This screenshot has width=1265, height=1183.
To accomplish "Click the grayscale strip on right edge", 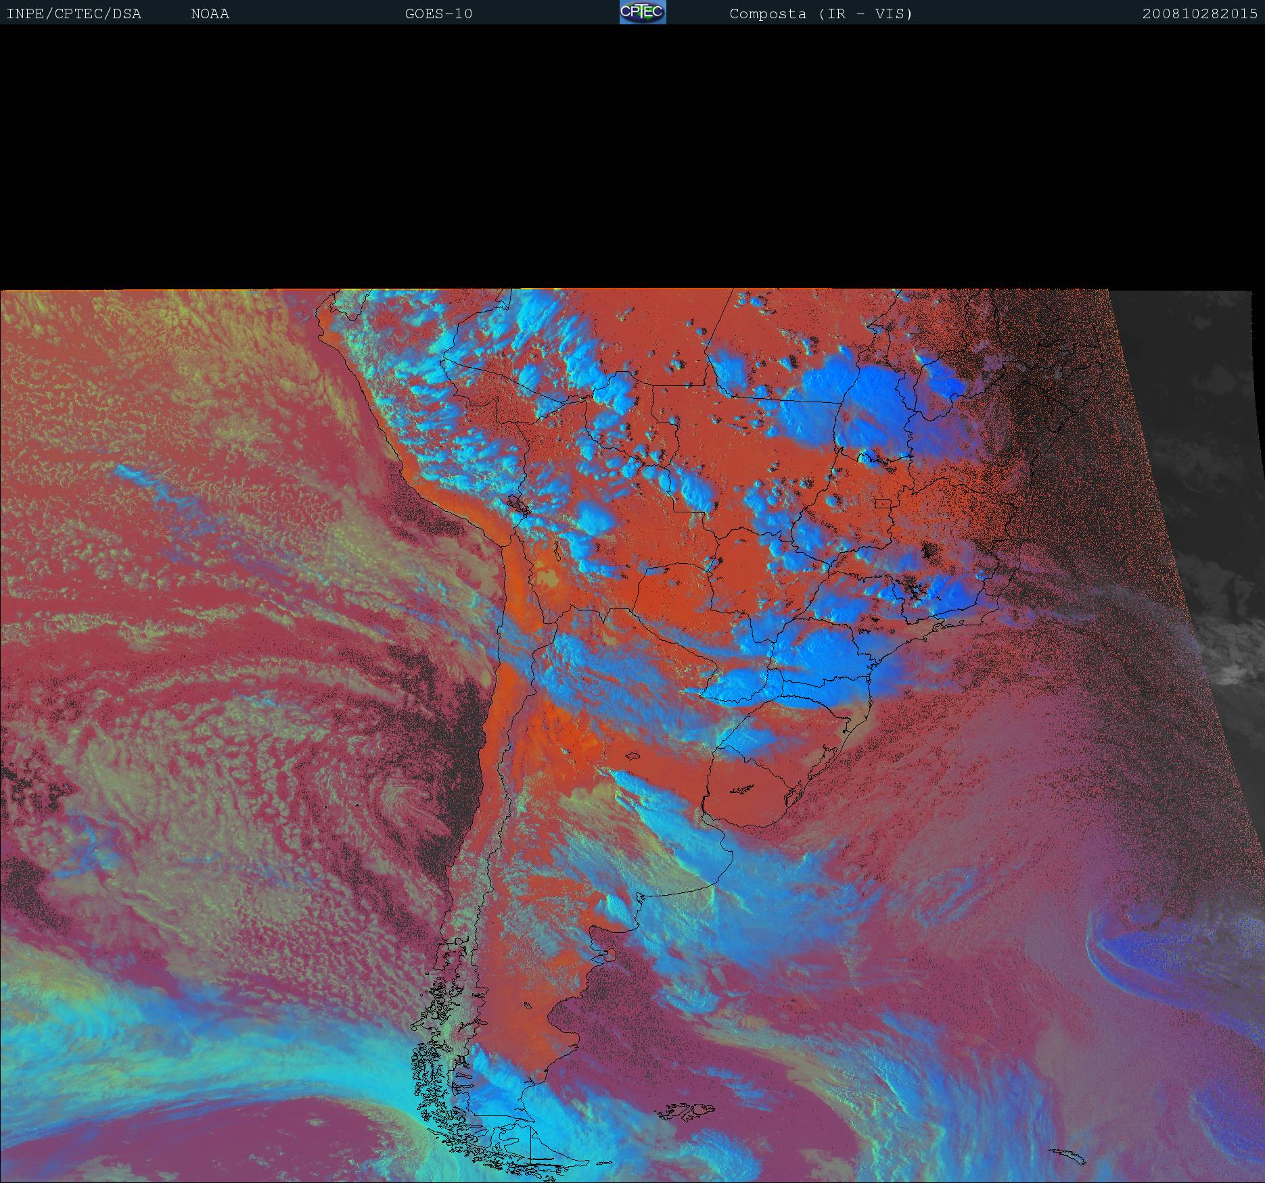I will pos(1204,473).
